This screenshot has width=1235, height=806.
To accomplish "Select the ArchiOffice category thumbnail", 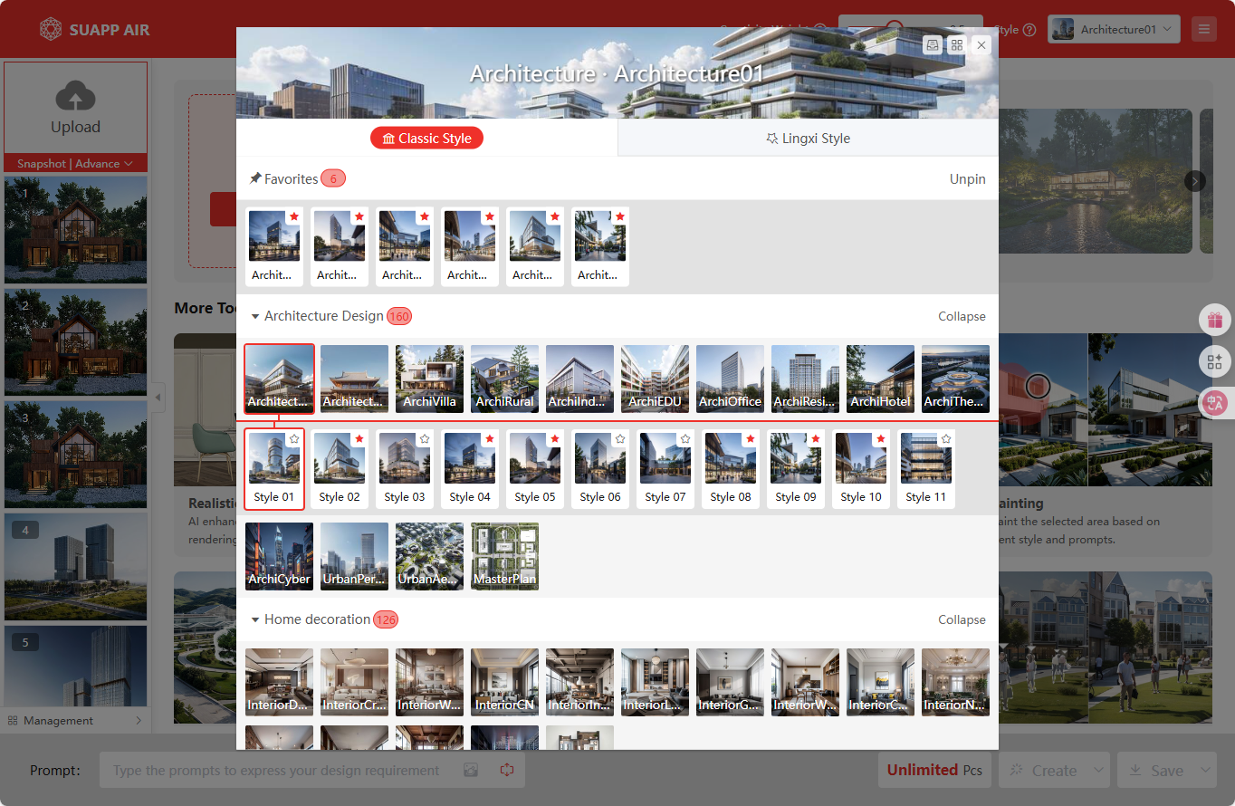I will click(x=730, y=379).
